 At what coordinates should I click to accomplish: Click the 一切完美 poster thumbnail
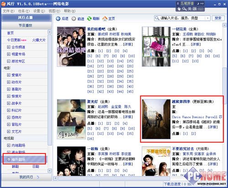point(156,46)
